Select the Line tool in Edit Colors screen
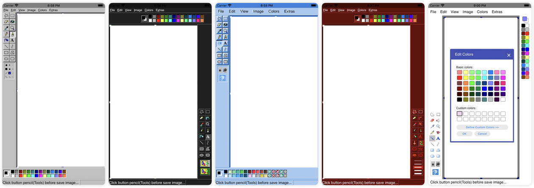The height and width of the screenshot is (188, 534). coord(432,144)
